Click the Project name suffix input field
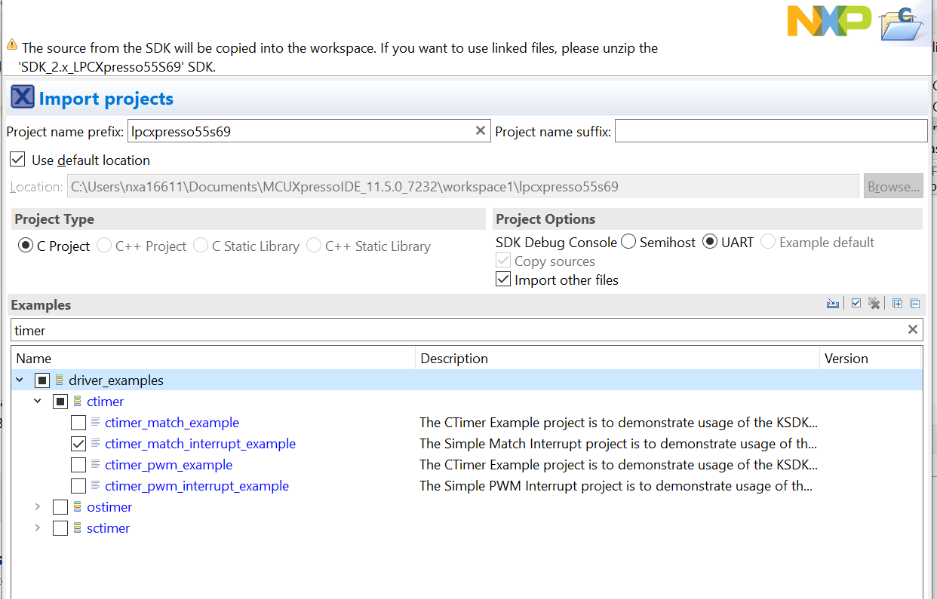This screenshot has height=599, width=937. [771, 131]
